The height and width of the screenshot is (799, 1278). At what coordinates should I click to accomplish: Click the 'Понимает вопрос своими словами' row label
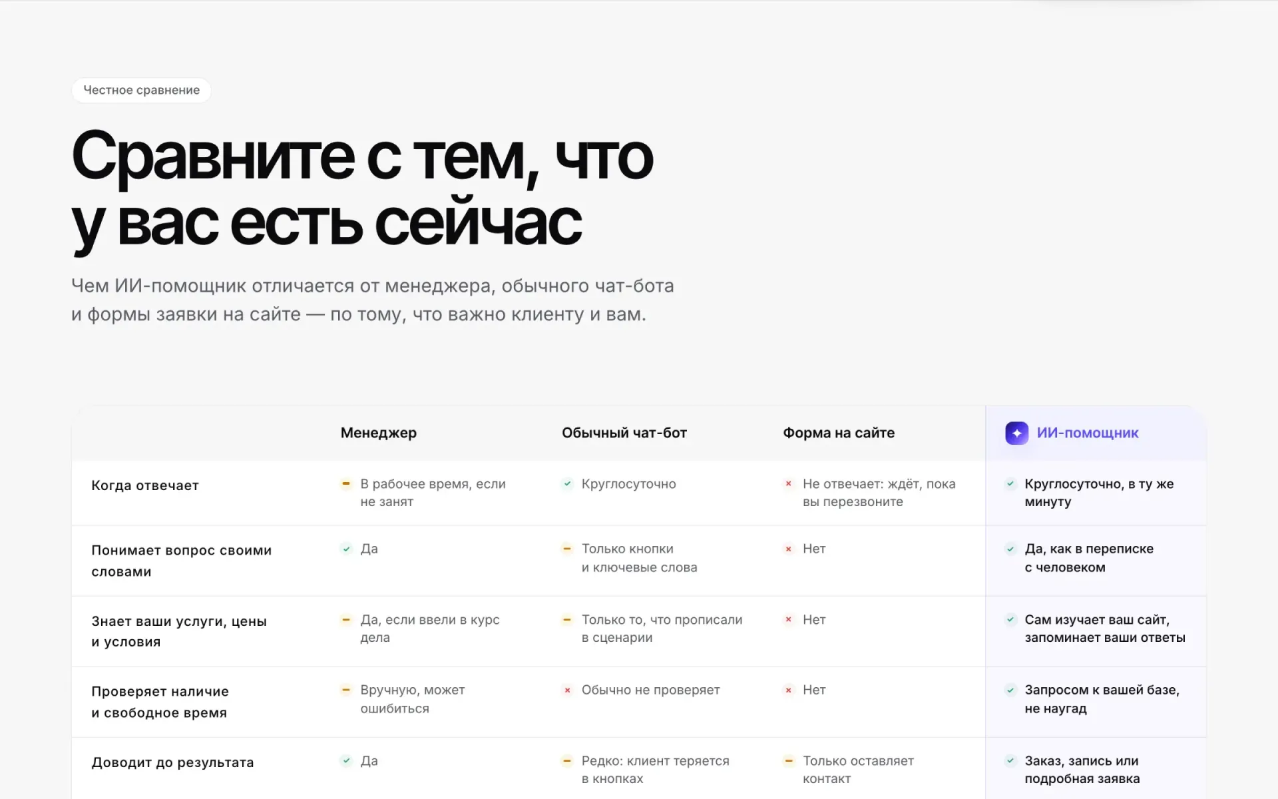tap(181, 561)
